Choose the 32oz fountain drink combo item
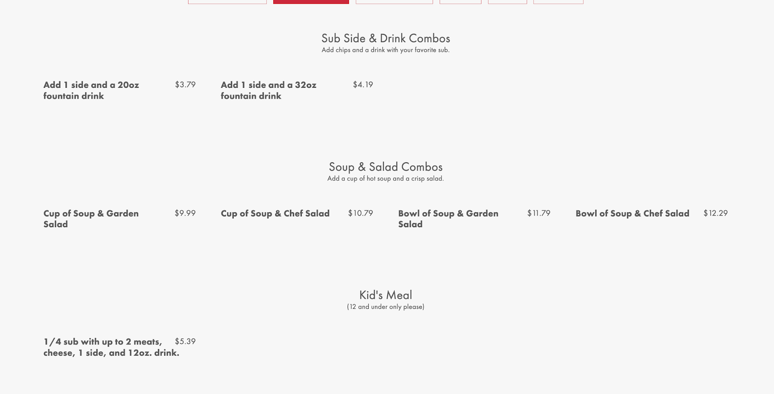The image size is (774, 394). [269, 90]
